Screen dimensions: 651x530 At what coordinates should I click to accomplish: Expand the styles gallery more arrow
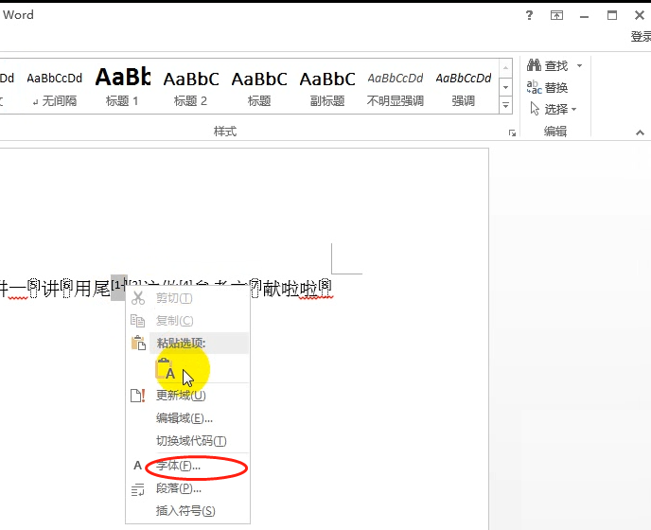tap(506, 105)
